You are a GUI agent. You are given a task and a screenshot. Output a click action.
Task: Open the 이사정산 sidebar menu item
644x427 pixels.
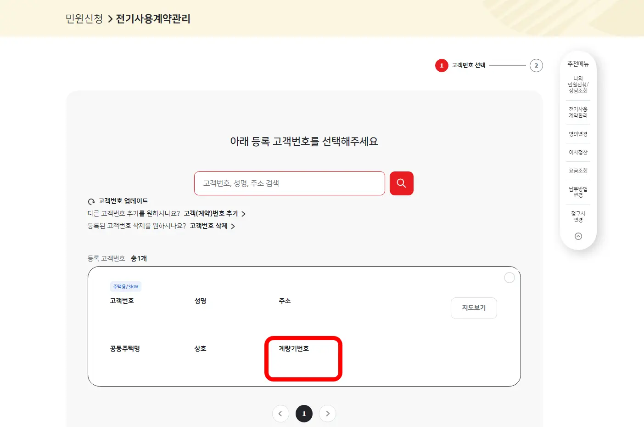pos(578,152)
